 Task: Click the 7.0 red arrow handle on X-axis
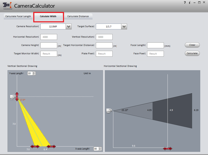click(x=35, y=146)
